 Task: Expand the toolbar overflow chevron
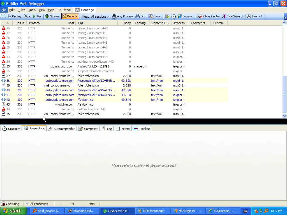(285, 18)
